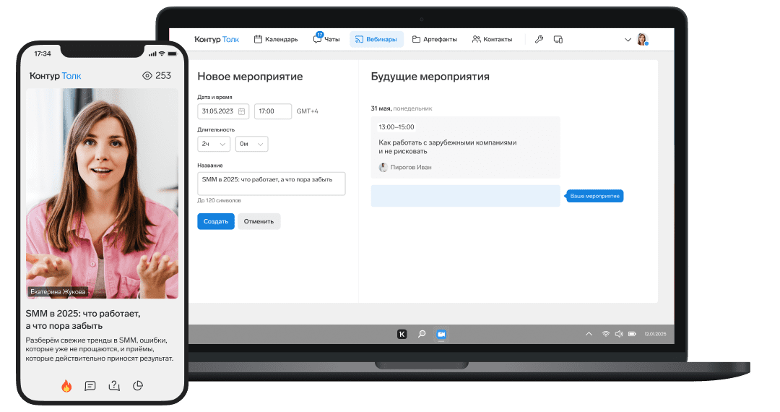Screen dimensions: 780x412
Task: Expand the hours duration dropdown showing 2ч
Action: (214, 145)
